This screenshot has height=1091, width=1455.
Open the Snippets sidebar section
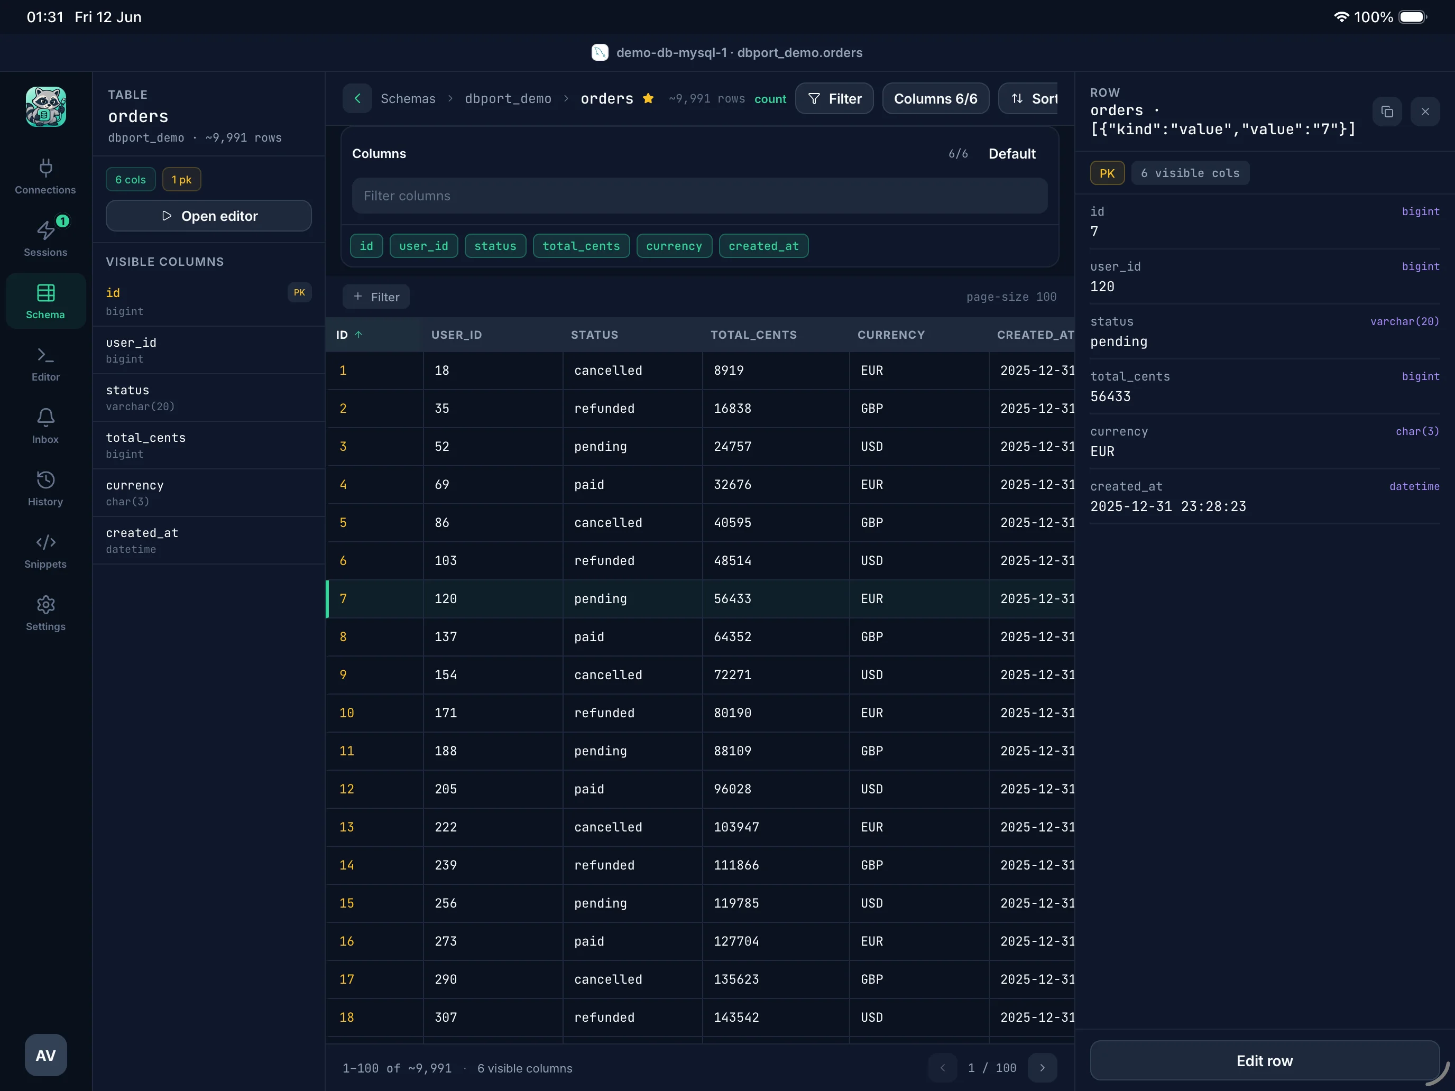click(45, 551)
